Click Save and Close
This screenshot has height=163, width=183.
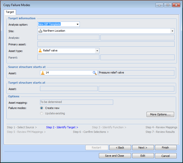click(x=115, y=156)
